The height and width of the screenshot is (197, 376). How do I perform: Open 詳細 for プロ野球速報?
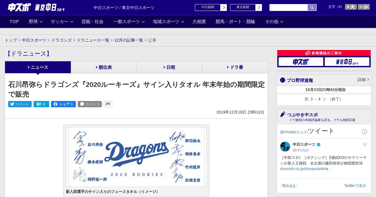coord(363,80)
